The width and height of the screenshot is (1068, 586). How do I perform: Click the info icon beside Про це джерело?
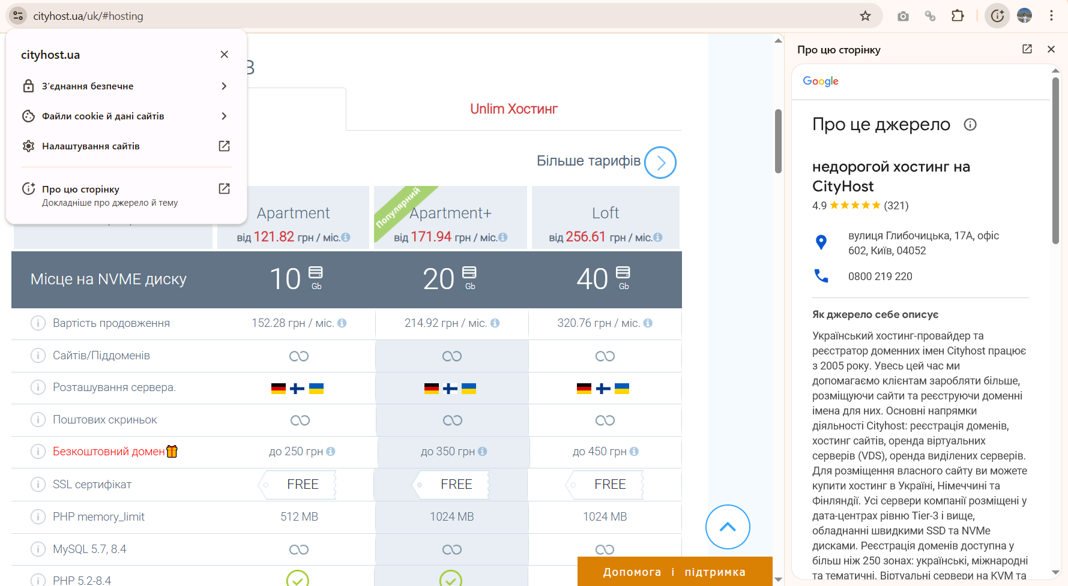click(x=971, y=125)
